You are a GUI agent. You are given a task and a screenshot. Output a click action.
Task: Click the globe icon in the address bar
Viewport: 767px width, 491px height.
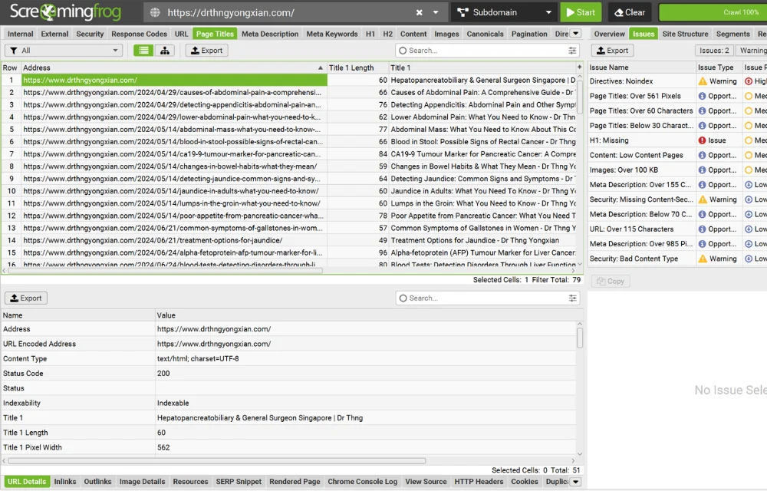click(156, 12)
